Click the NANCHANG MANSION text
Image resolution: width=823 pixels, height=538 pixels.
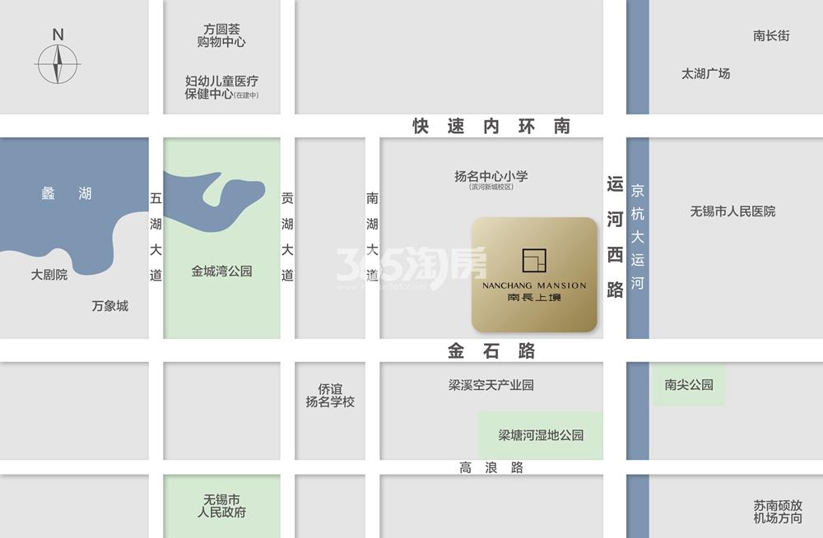pos(534,285)
